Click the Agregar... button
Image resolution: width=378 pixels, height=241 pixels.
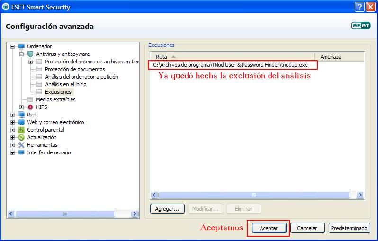tap(167, 209)
